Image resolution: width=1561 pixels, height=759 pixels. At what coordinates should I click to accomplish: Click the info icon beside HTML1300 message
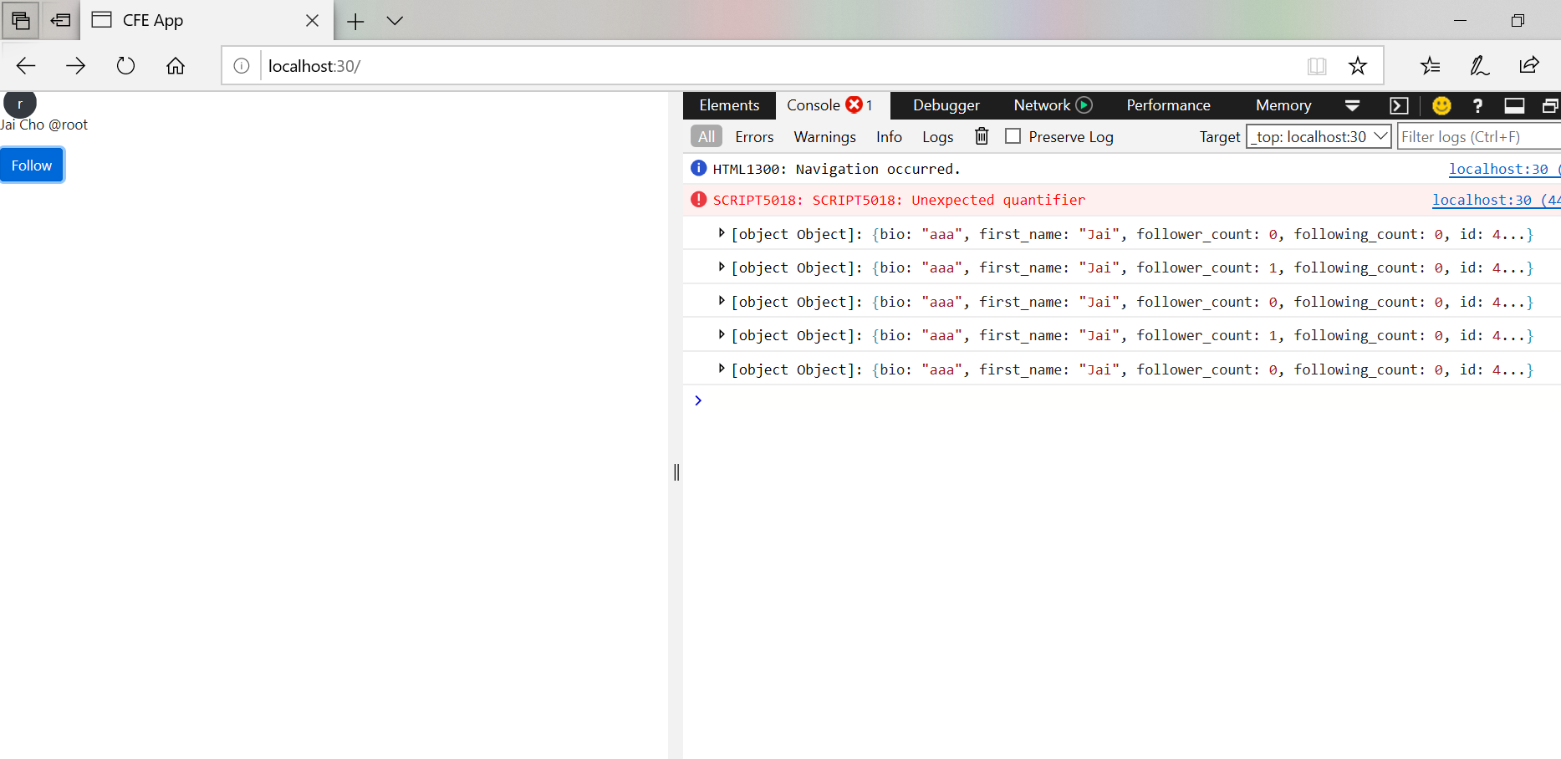click(699, 168)
